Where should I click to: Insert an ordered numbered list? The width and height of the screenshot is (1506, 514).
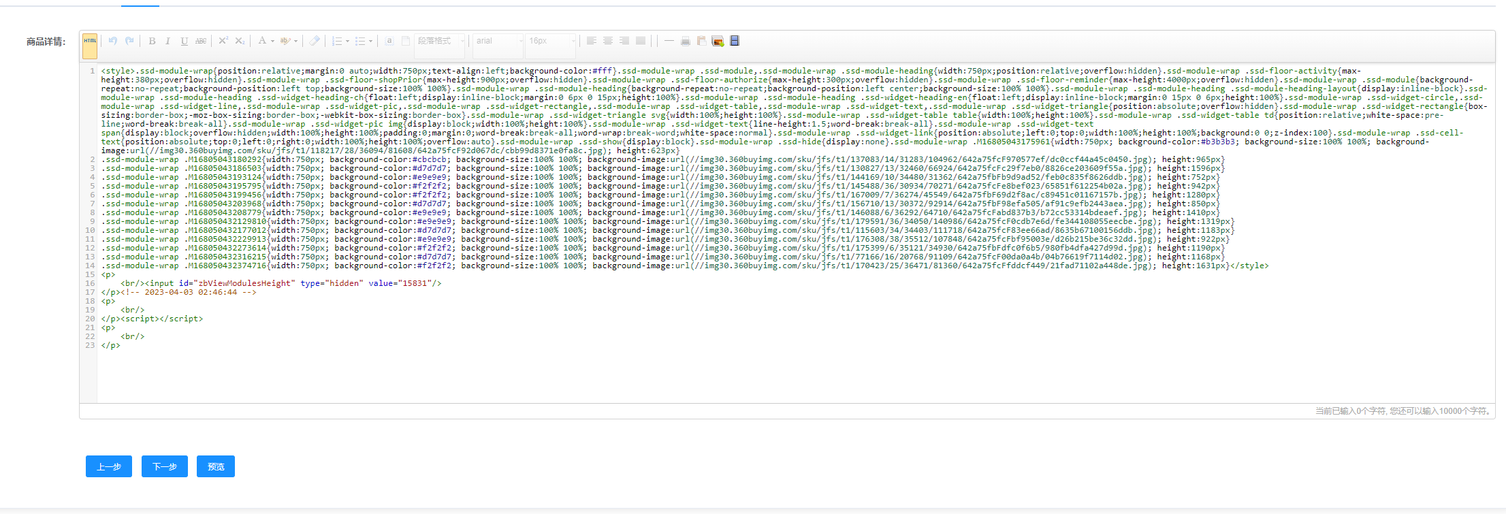[x=336, y=41]
